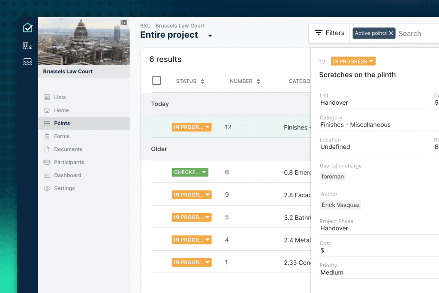Click the checkmark logo icon in left rail
Image resolution: width=439 pixels, height=293 pixels.
coord(27,28)
